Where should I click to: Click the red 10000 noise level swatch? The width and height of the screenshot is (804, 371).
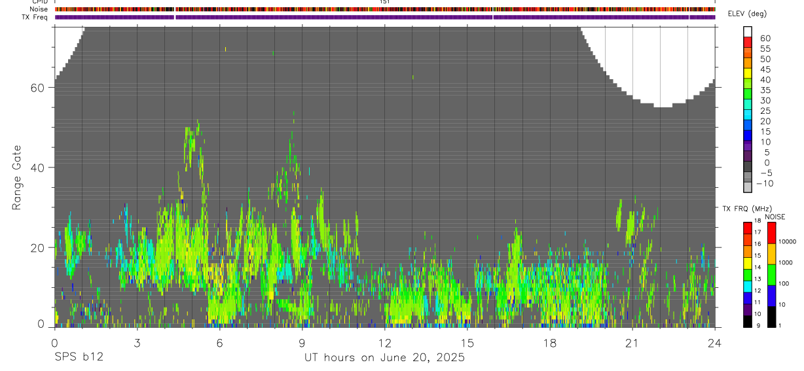pyautogui.click(x=771, y=233)
